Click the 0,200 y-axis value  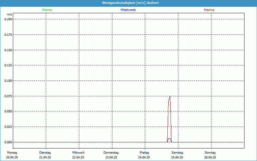click(x=8, y=19)
